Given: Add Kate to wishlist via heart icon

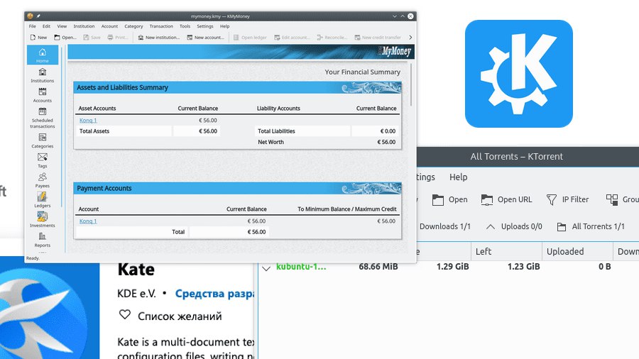Looking at the screenshot, I should (125, 315).
